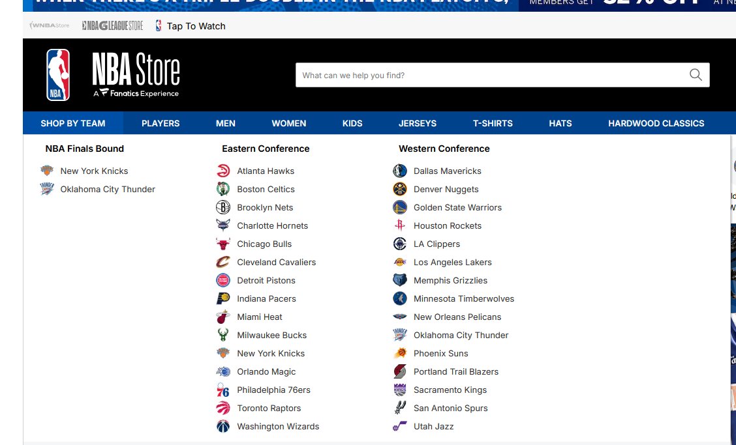Click the Detroit Pistons logo icon
This screenshot has width=736, height=445.
pos(223,280)
